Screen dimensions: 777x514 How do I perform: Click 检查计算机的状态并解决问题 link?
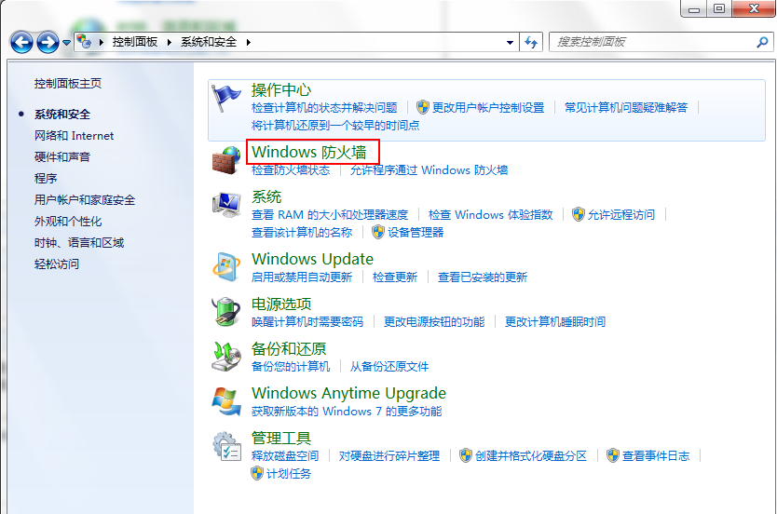[324, 107]
